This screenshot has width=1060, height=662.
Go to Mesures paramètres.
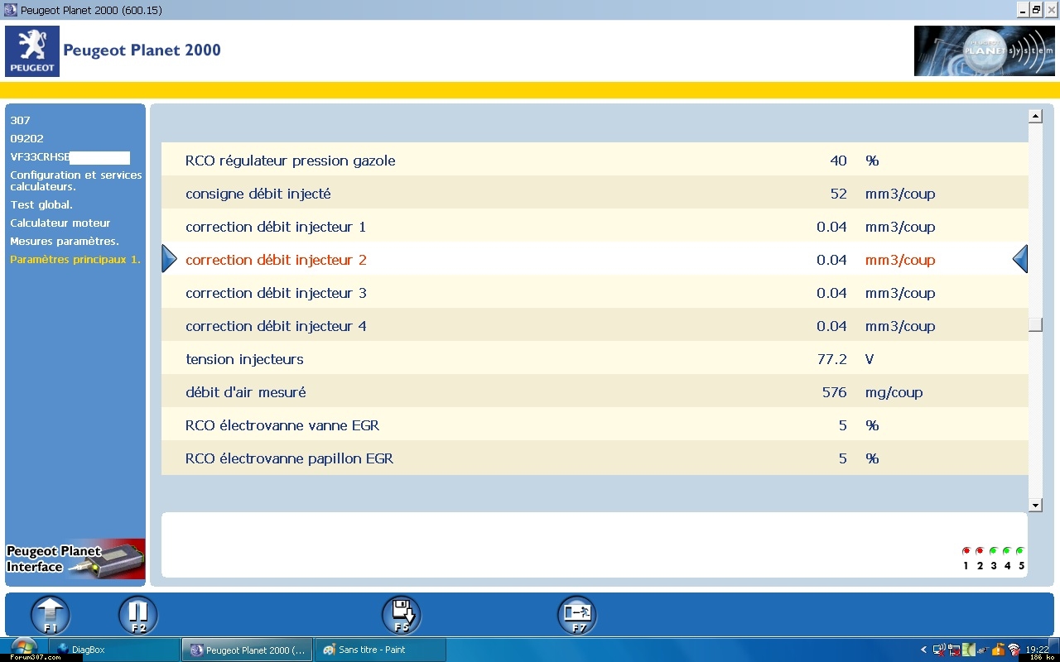point(65,242)
